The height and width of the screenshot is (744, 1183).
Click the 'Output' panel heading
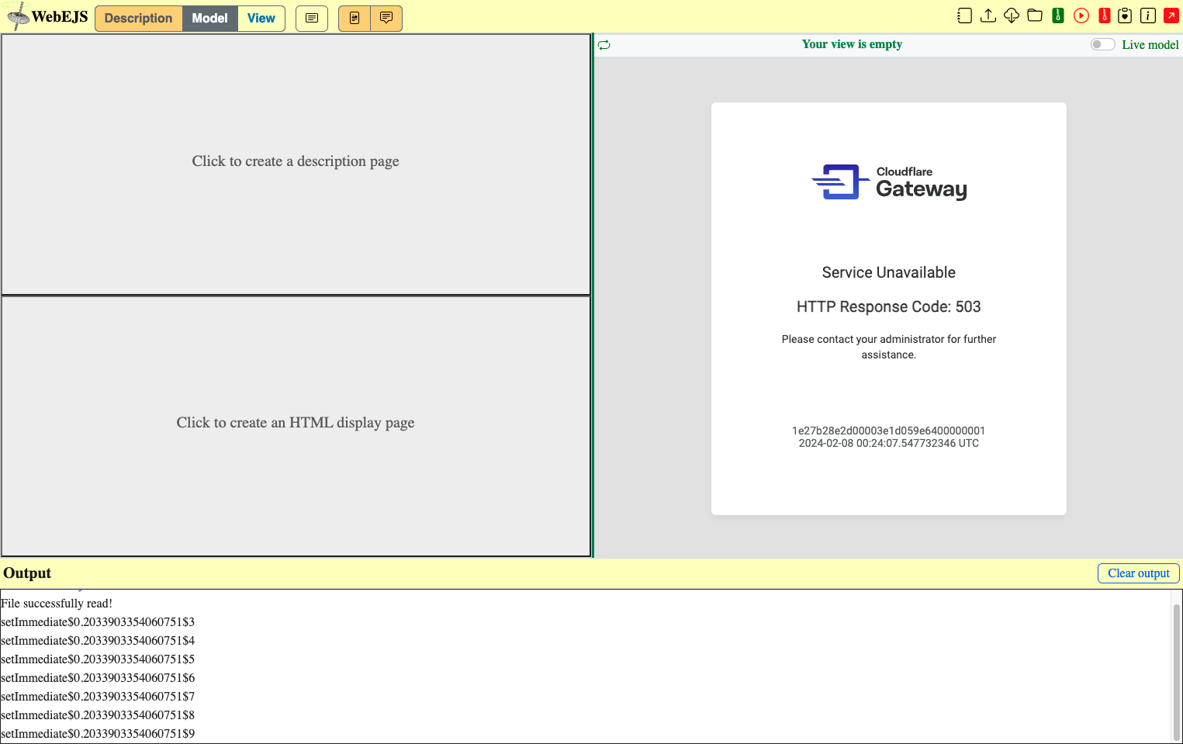tap(27, 573)
